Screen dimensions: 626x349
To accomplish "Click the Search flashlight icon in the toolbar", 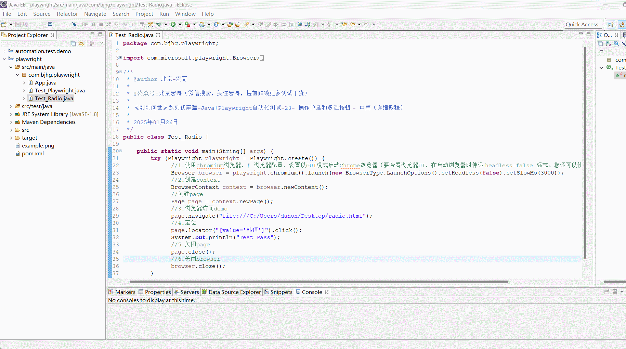I will [x=246, y=24].
